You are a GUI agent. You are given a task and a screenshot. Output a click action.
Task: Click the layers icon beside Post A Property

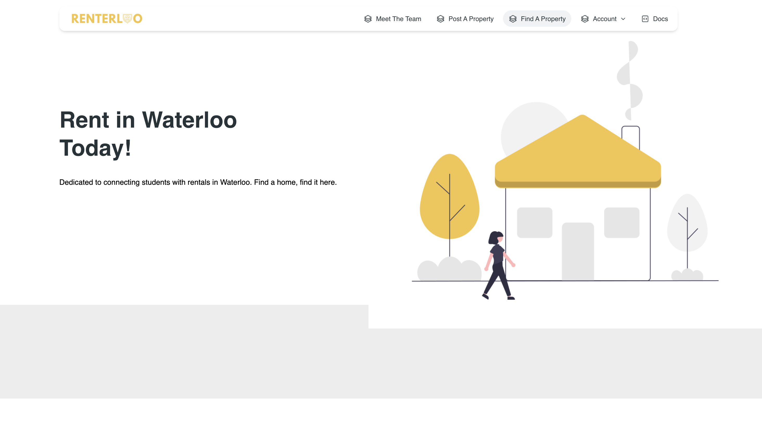440,19
